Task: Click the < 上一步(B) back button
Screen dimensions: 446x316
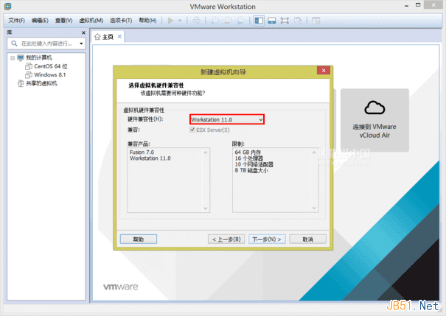Action: tap(226, 239)
